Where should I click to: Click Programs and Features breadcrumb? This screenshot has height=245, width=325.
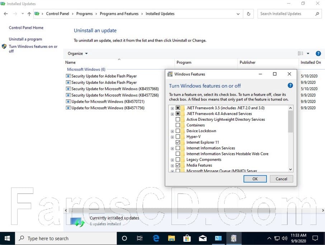119,14
